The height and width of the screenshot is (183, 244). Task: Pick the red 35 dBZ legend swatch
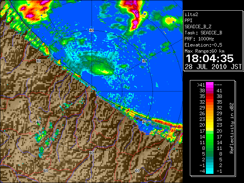(210, 96)
